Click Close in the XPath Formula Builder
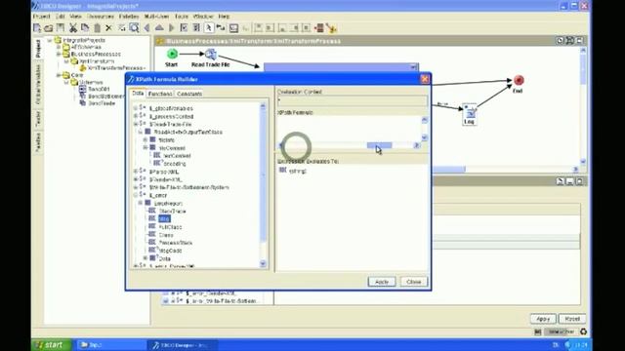 tap(414, 282)
